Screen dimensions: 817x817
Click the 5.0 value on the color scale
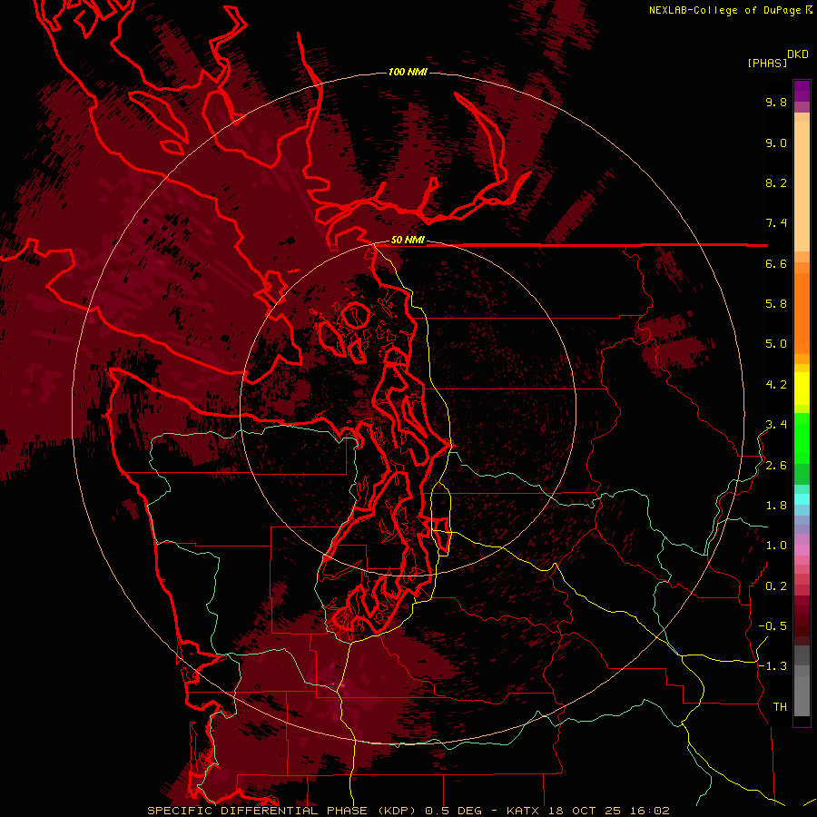click(x=776, y=344)
